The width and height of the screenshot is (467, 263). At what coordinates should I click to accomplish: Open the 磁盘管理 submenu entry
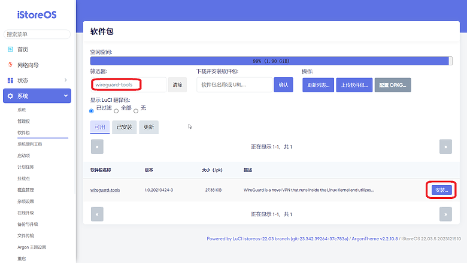click(x=26, y=190)
